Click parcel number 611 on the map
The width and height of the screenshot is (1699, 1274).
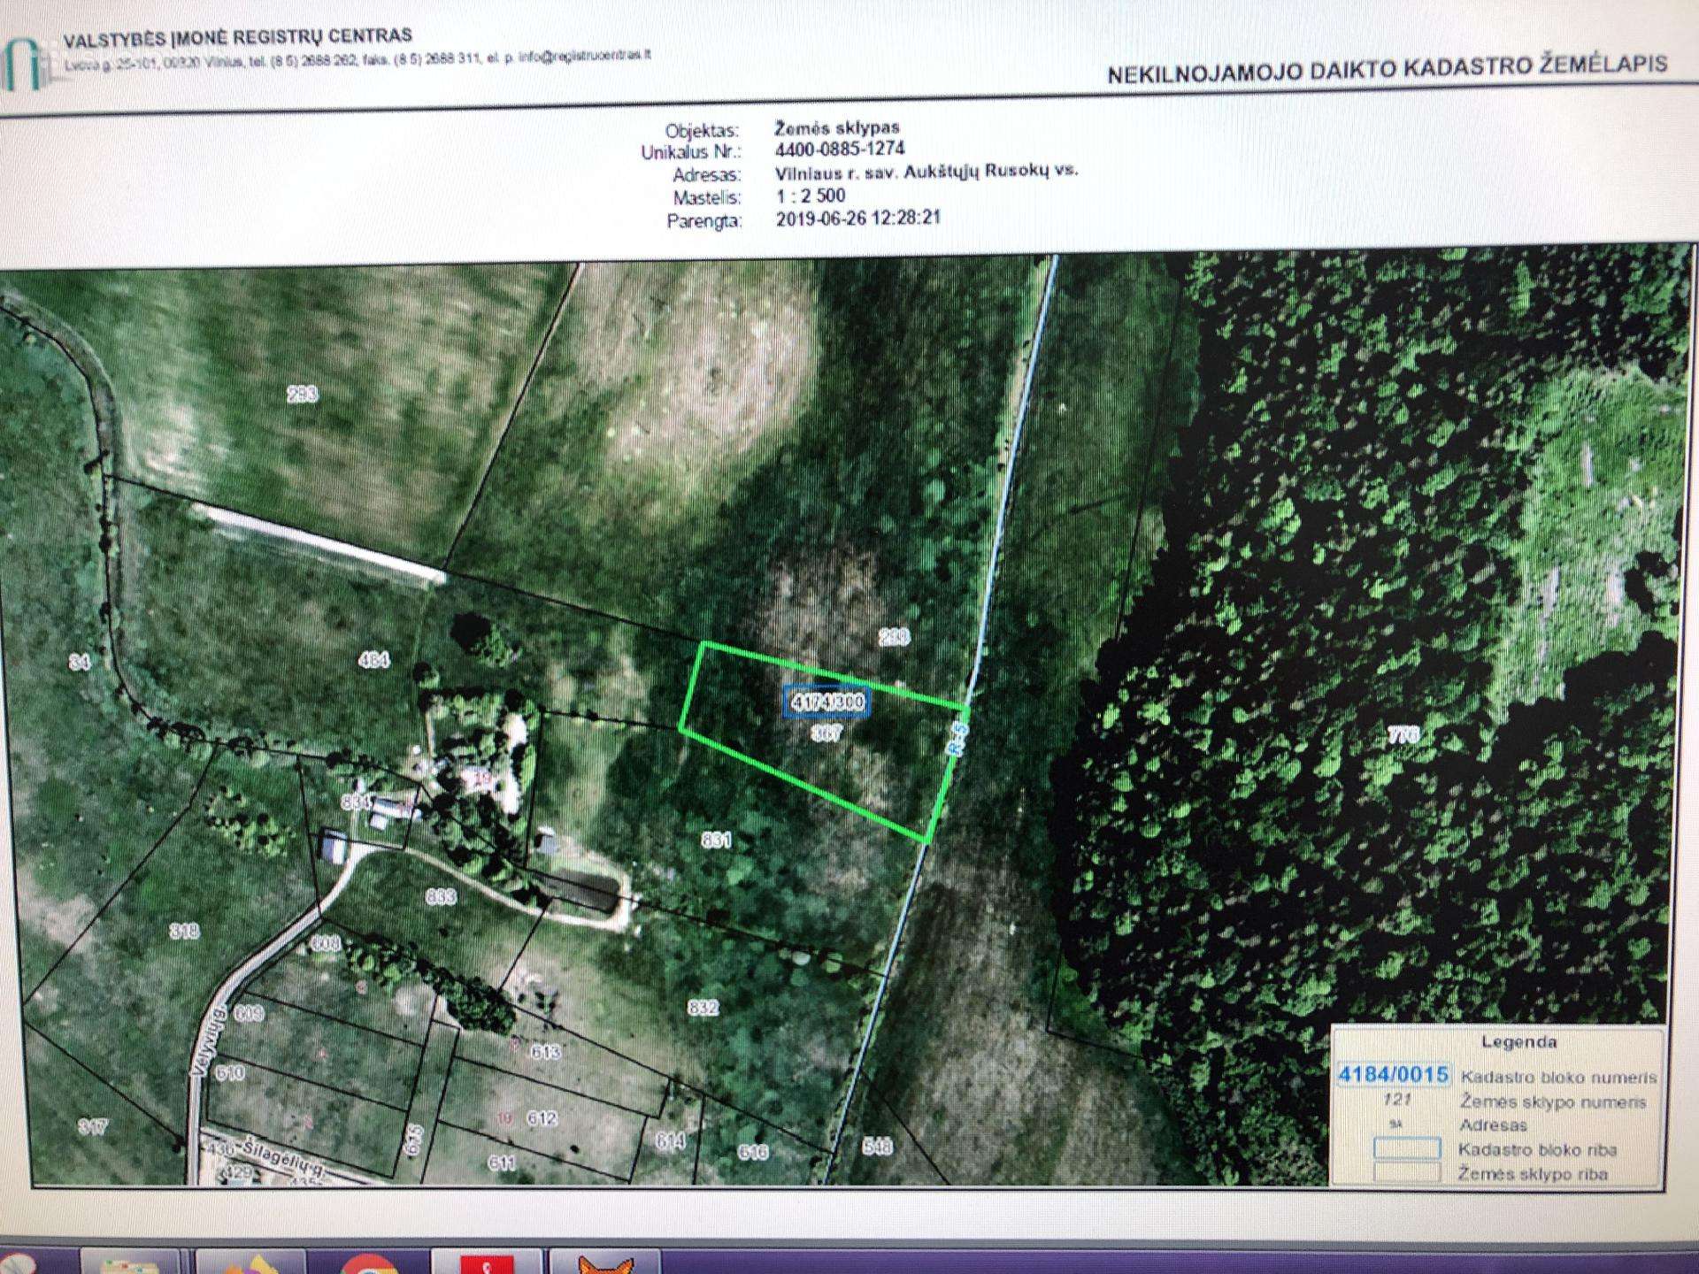(x=502, y=1162)
